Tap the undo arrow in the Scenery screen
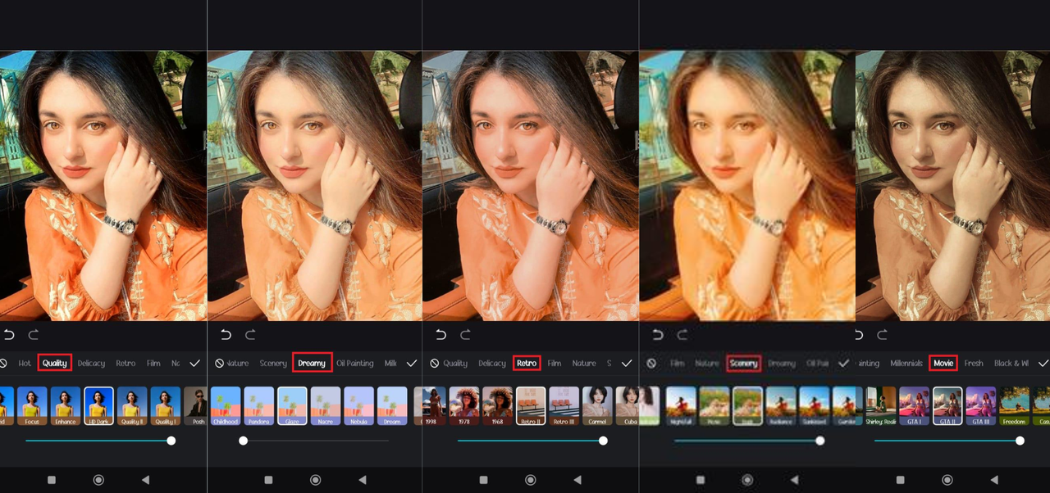Viewport: 1050px width, 493px height. pos(657,335)
